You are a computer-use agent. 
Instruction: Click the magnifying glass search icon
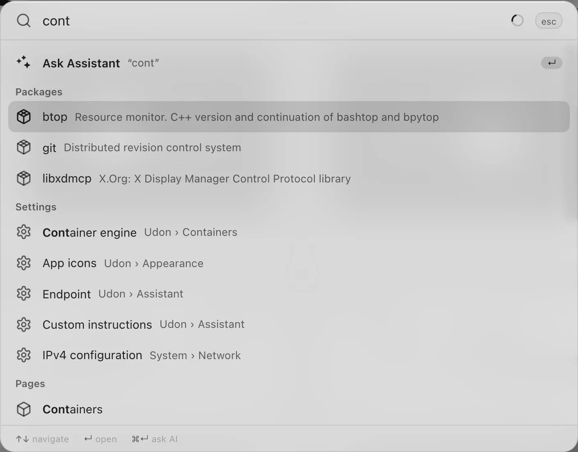23,21
